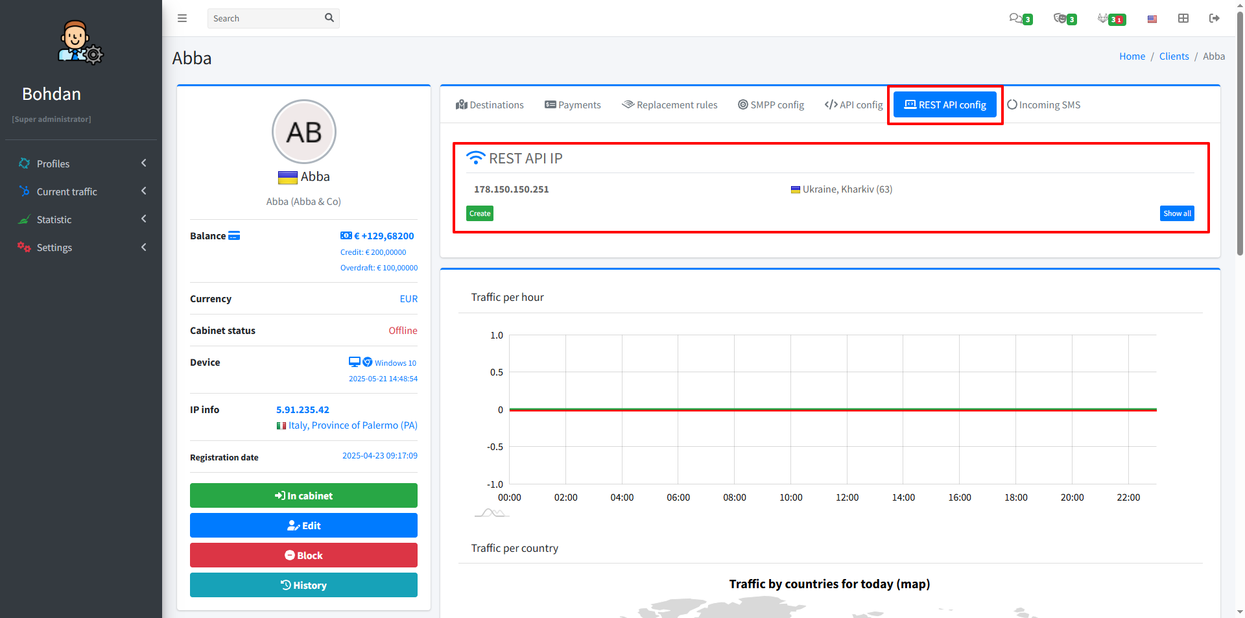Click the hamburger menu toggle icon
The width and height of the screenshot is (1245, 618).
(182, 18)
